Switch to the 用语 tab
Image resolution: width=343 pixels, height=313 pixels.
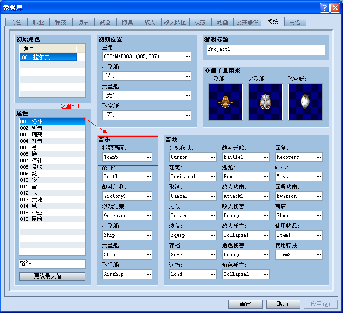click(x=295, y=22)
